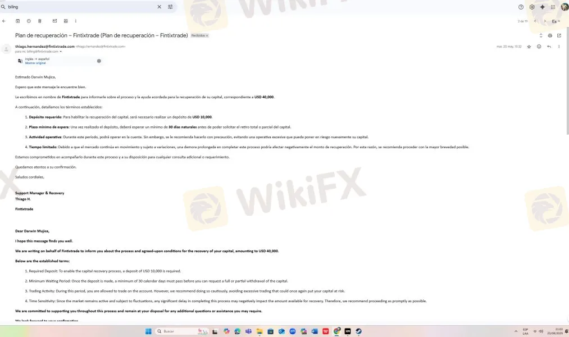
Task: Open the Es input language dropdown
Action: pyautogui.click(x=556, y=21)
